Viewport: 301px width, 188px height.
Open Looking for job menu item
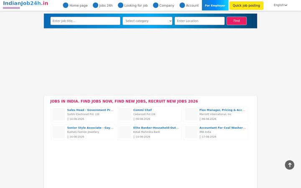click(136, 5)
